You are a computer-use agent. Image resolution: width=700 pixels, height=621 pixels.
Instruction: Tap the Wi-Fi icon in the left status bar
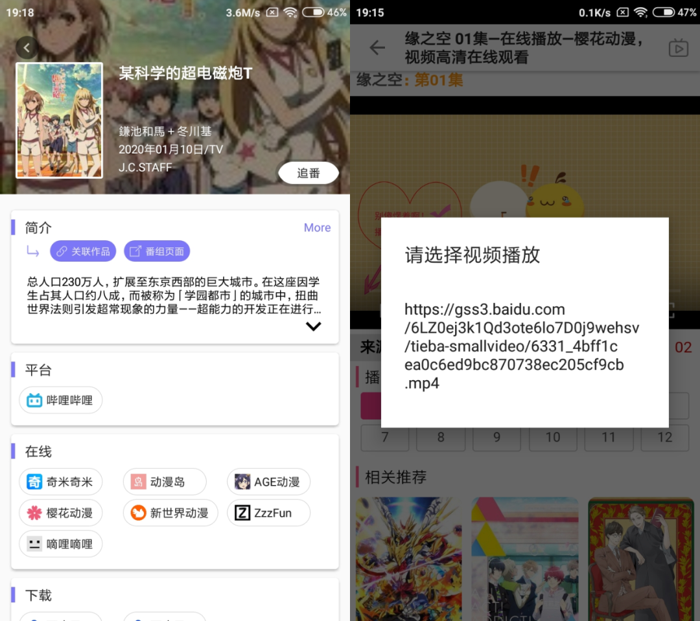(x=290, y=12)
